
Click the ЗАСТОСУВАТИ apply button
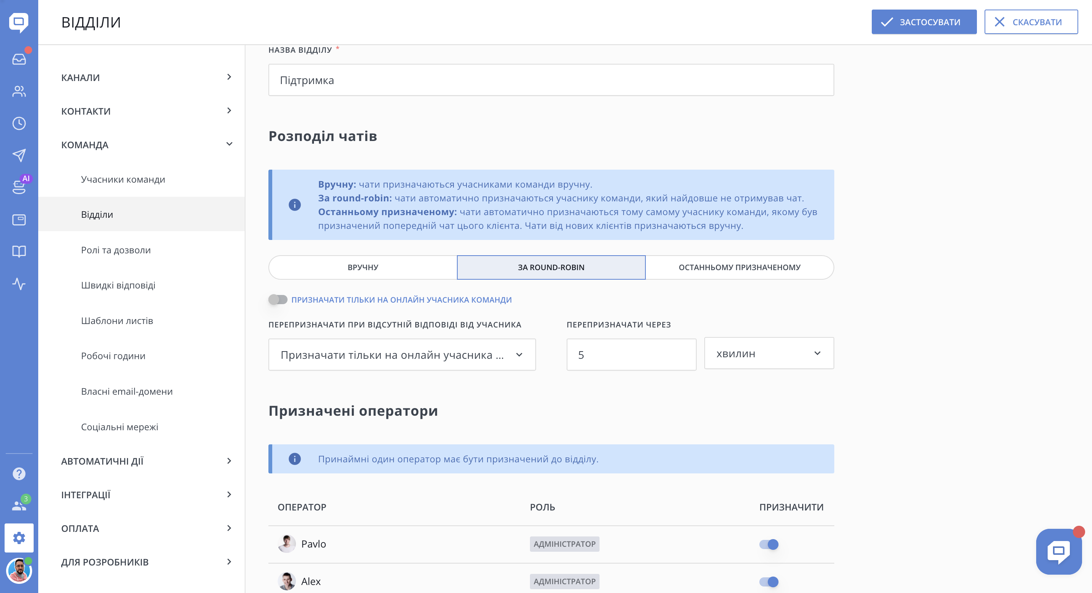[924, 22]
